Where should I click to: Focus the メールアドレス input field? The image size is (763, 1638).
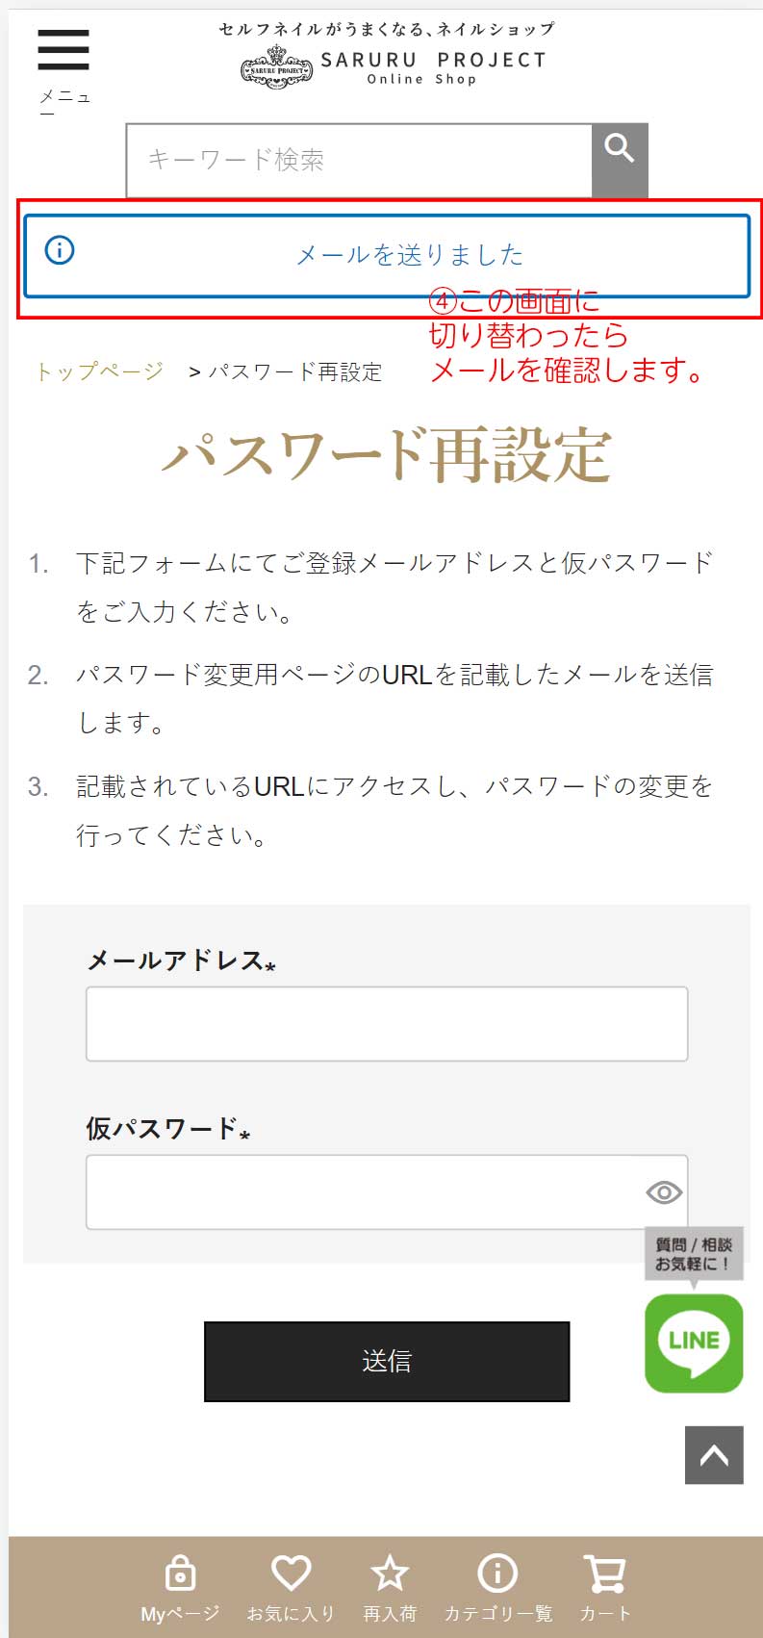pos(387,1023)
